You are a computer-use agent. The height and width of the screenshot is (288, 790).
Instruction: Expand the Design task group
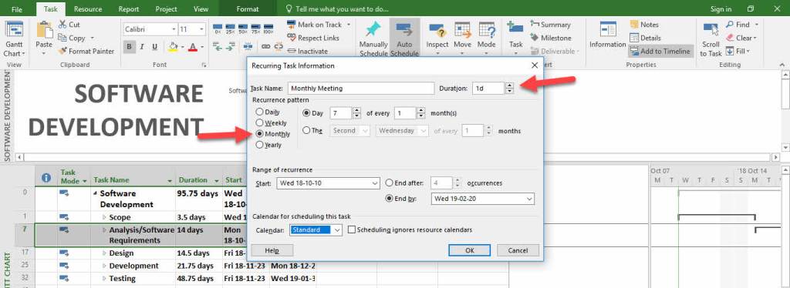[104, 253]
